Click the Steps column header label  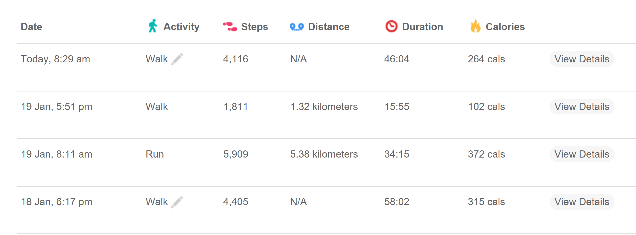254,27
